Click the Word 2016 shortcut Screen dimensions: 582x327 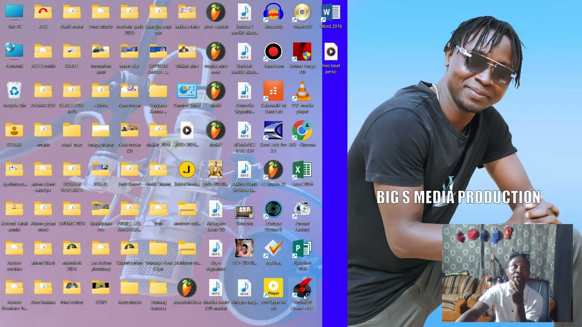[331, 12]
